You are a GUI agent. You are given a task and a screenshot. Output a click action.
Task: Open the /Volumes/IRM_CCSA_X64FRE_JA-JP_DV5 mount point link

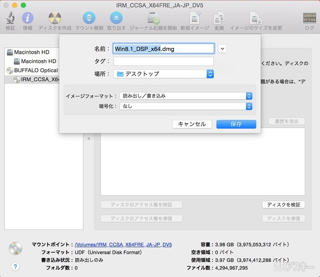123,245
